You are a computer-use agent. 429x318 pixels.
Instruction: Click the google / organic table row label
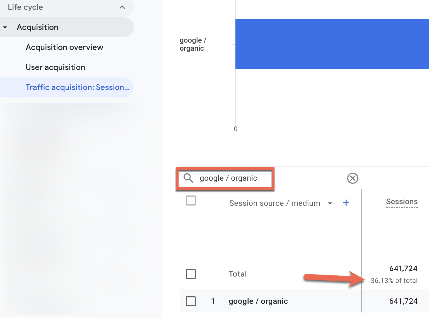point(258,301)
